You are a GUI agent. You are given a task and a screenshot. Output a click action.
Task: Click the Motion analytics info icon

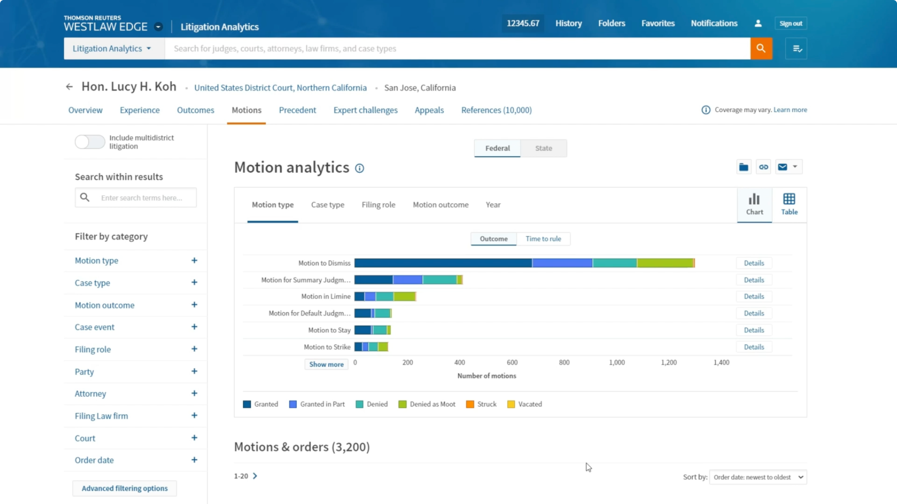coord(359,168)
